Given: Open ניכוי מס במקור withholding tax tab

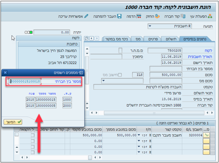Looking at the screenshot, I should [x=116, y=39].
